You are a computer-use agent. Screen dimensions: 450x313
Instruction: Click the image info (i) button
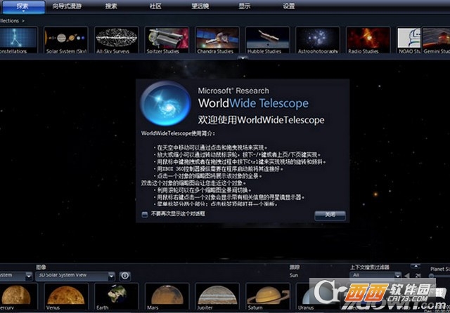[x=125, y=276]
